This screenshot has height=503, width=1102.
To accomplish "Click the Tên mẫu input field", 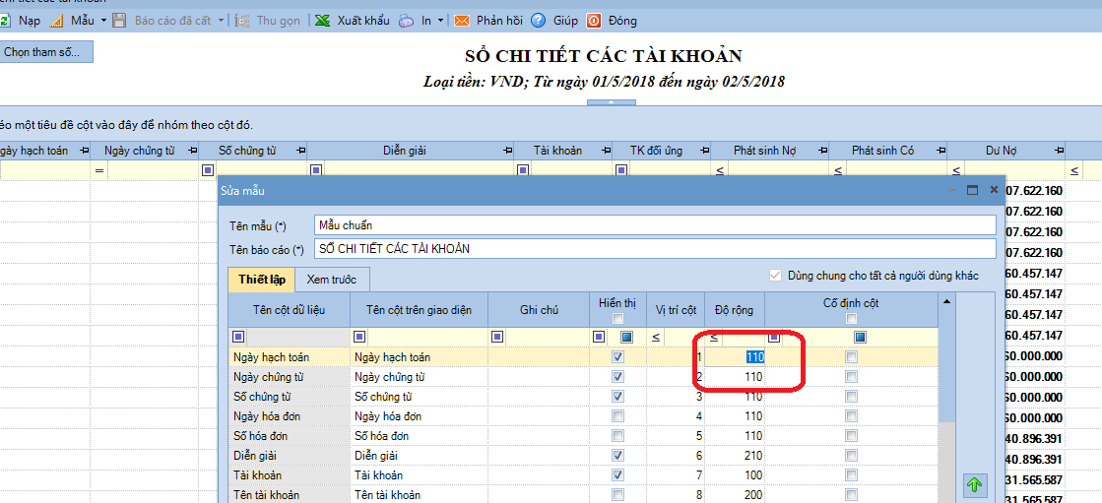I will 655,224.
